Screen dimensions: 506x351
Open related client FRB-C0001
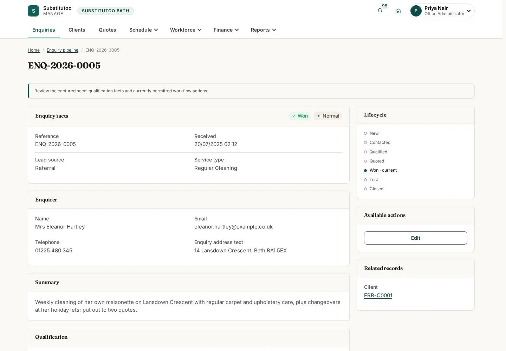click(x=378, y=296)
